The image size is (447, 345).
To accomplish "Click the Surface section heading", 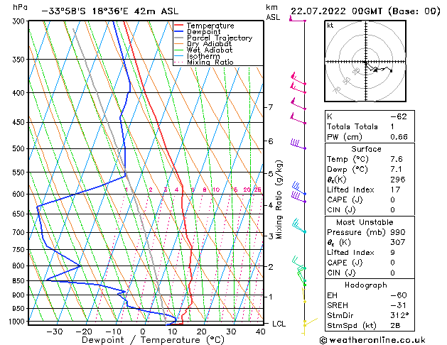I will (366, 149).
